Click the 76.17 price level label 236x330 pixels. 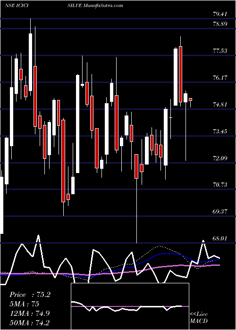pos(220,77)
